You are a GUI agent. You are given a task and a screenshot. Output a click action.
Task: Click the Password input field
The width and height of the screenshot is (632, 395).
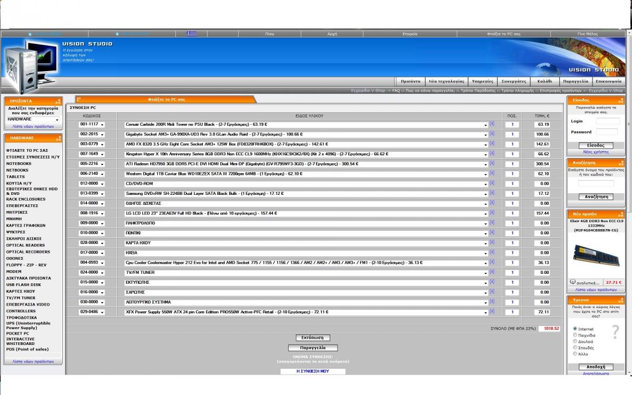tap(607, 132)
